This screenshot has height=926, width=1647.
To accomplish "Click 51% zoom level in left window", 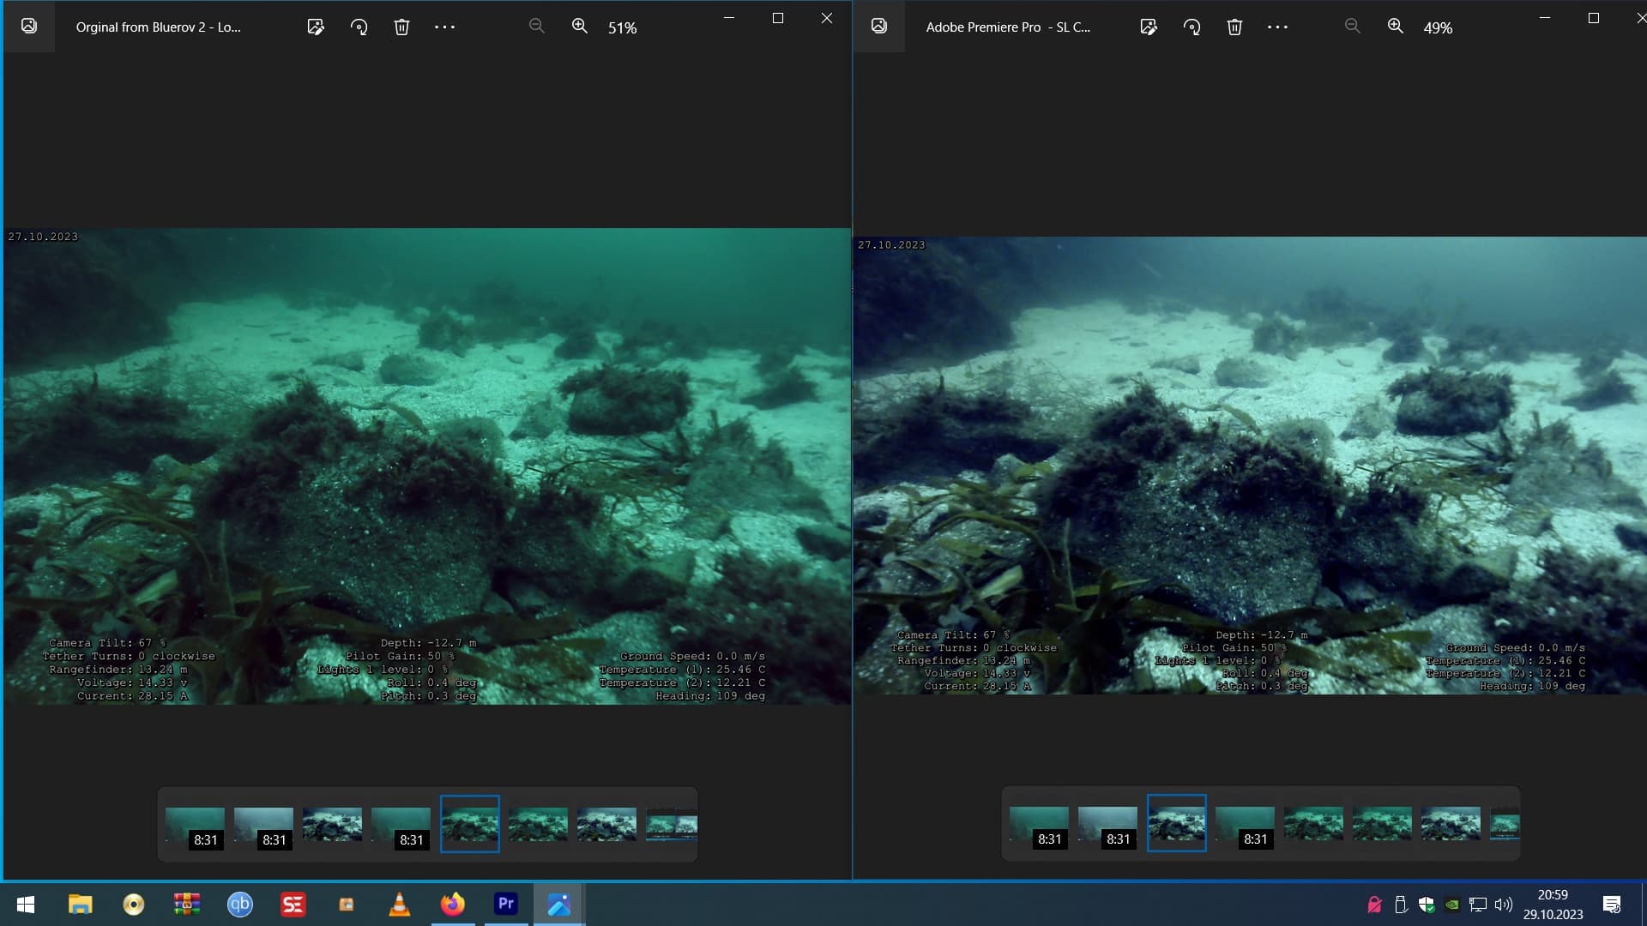I will coord(622,27).
